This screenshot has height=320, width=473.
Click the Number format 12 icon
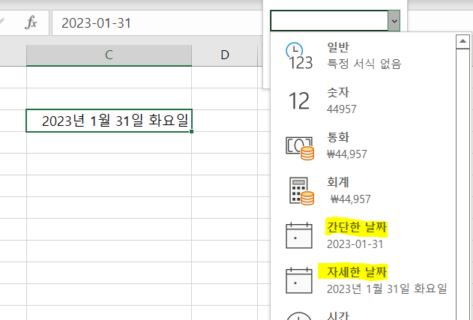299,101
